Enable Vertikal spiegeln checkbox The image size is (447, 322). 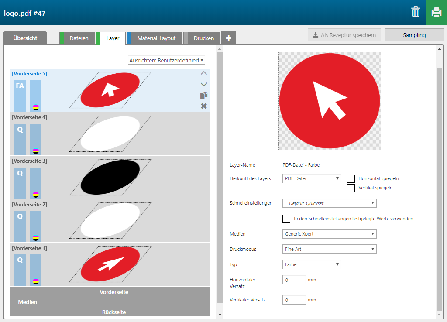coord(351,188)
